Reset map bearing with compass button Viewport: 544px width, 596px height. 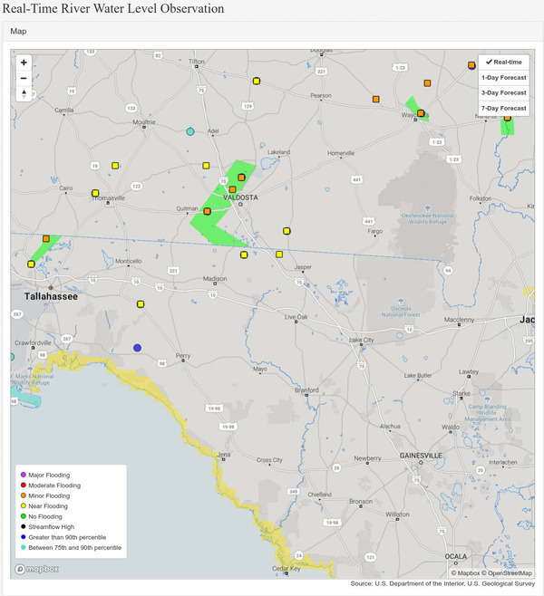click(x=24, y=93)
